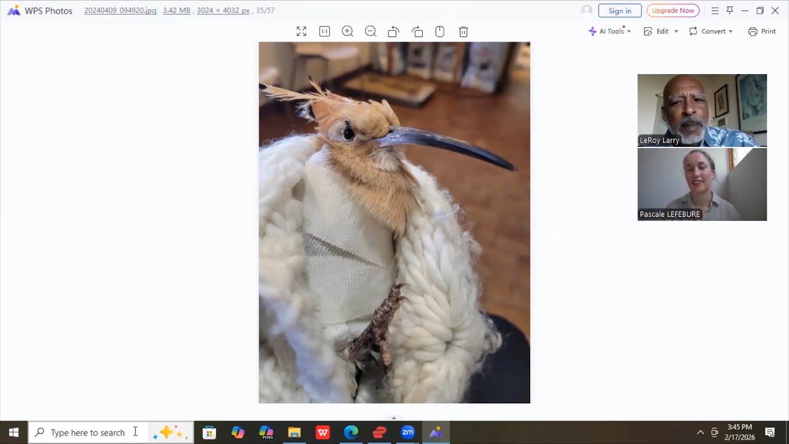Screen dimensions: 789x444
Task: Click the search sparkle highlights icon
Action: (170, 432)
